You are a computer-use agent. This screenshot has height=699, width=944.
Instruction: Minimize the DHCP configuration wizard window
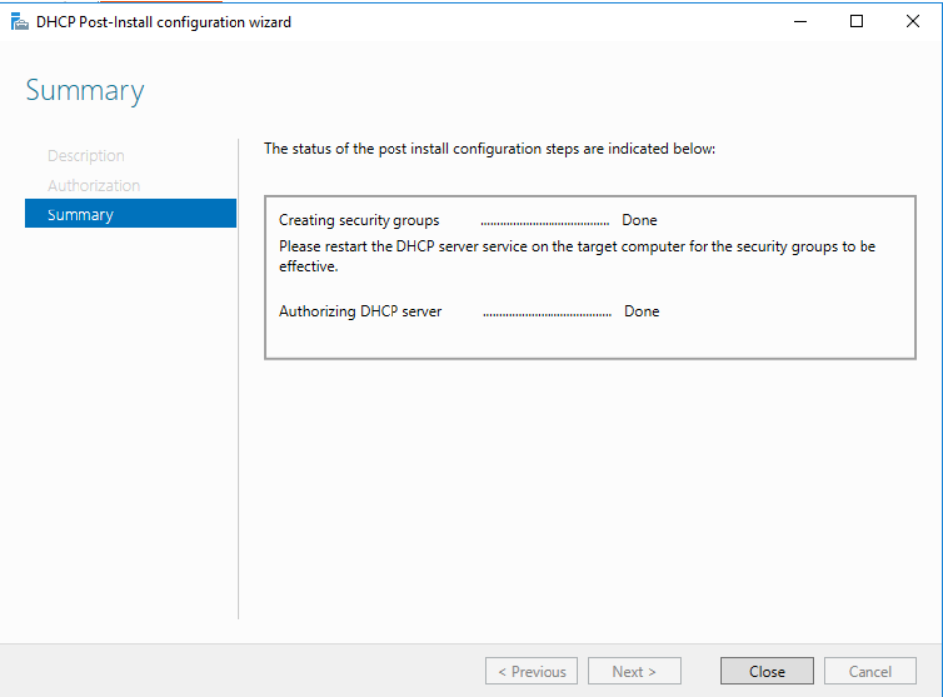[799, 21]
